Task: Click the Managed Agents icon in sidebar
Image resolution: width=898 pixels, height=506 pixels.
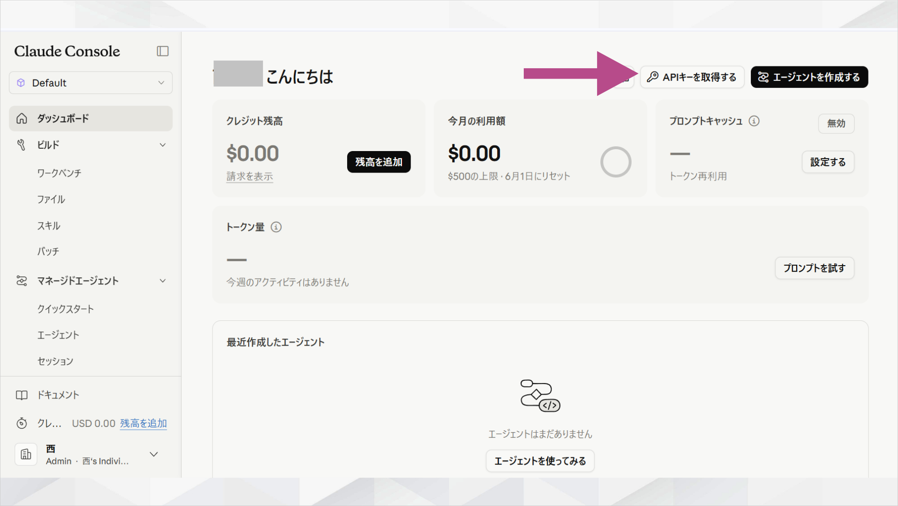Action: [21, 281]
